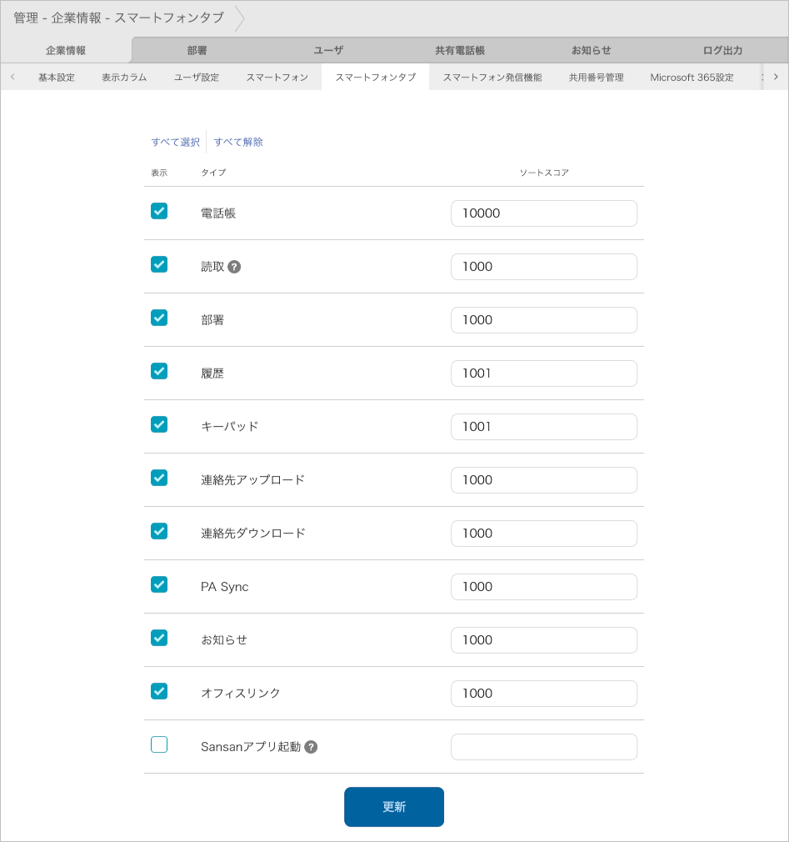The height and width of the screenshot is (842, 789).
Task: Open the 共用番号管理 sub-tab
Action: coord(596,78)
